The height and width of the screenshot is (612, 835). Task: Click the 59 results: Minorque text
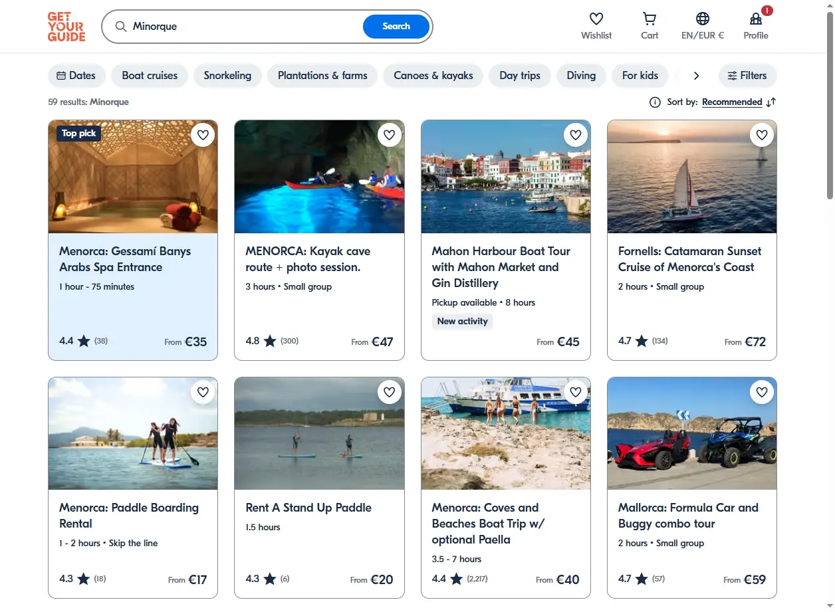pos(88,102)
